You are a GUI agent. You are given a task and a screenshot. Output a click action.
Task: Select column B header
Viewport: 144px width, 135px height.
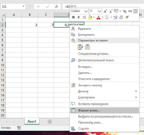coord(30,15)
